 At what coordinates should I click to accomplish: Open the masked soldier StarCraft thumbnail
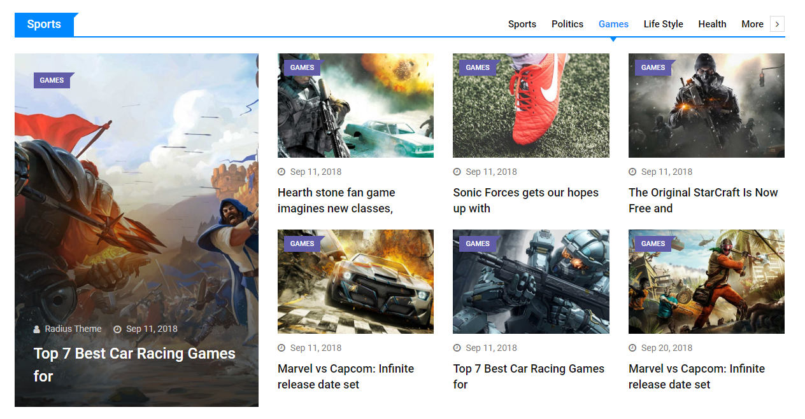point(706,106)
